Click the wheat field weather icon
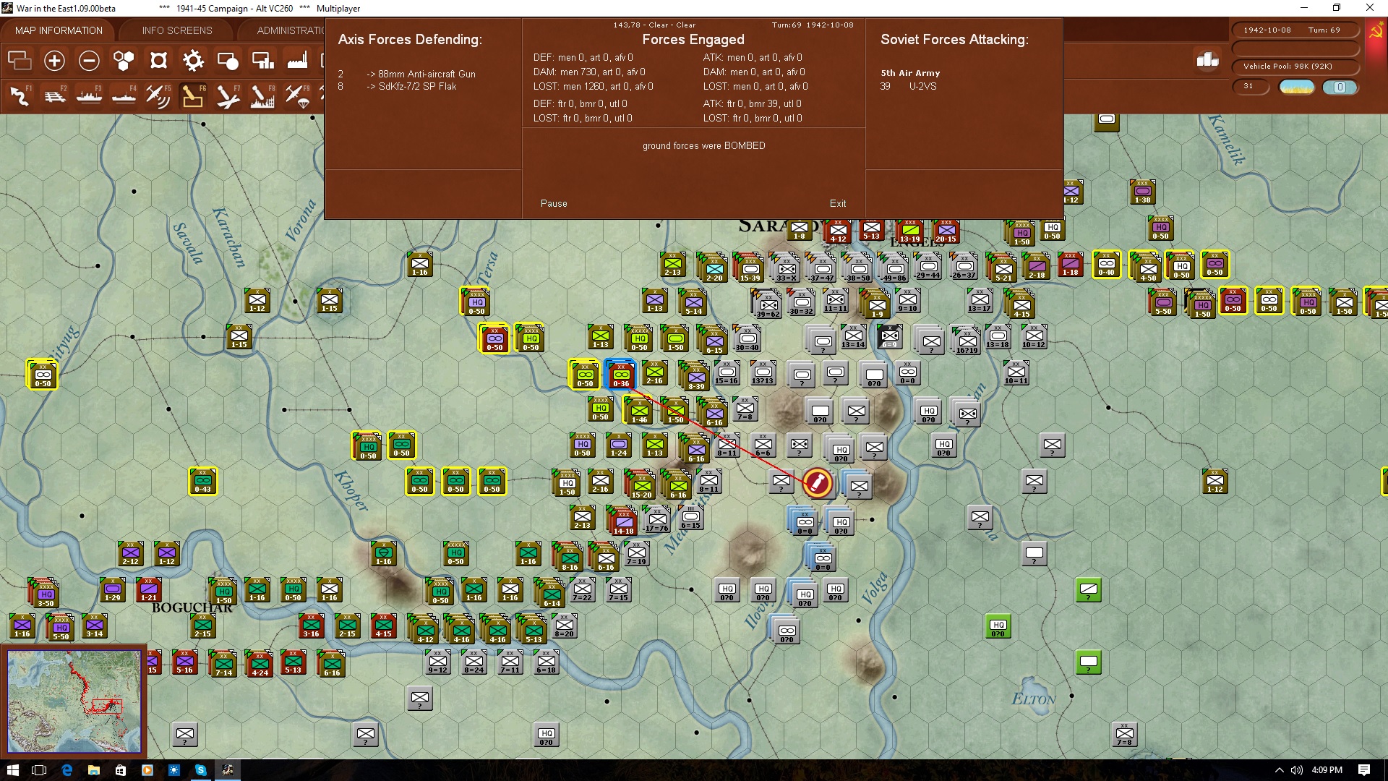 click(1297, 88)
